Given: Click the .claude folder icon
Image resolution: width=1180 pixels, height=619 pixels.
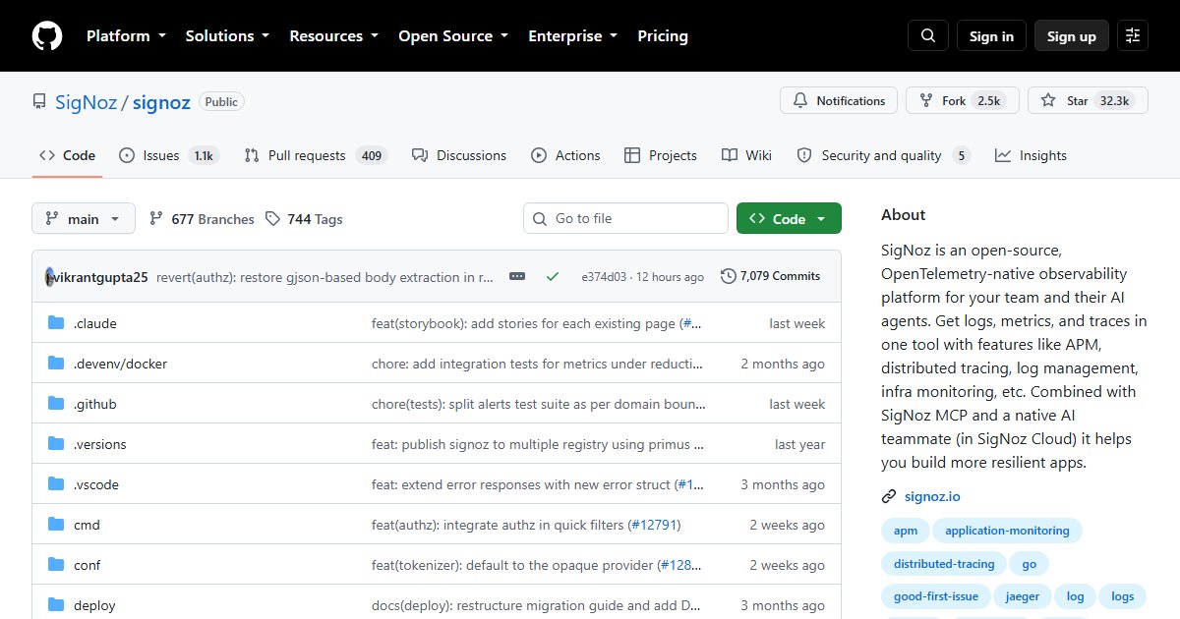Looking at the screenshot, I should point(56,323).
